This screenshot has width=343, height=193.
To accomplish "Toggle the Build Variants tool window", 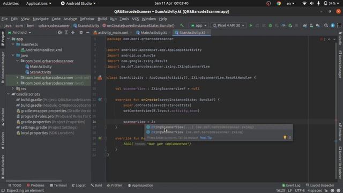I will [x=3, y=167].
